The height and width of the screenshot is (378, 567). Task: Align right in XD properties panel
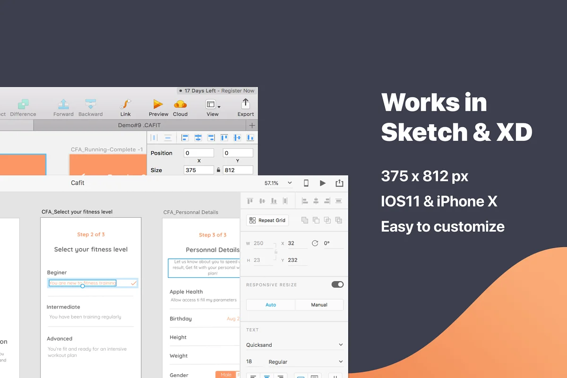point(327,201)
